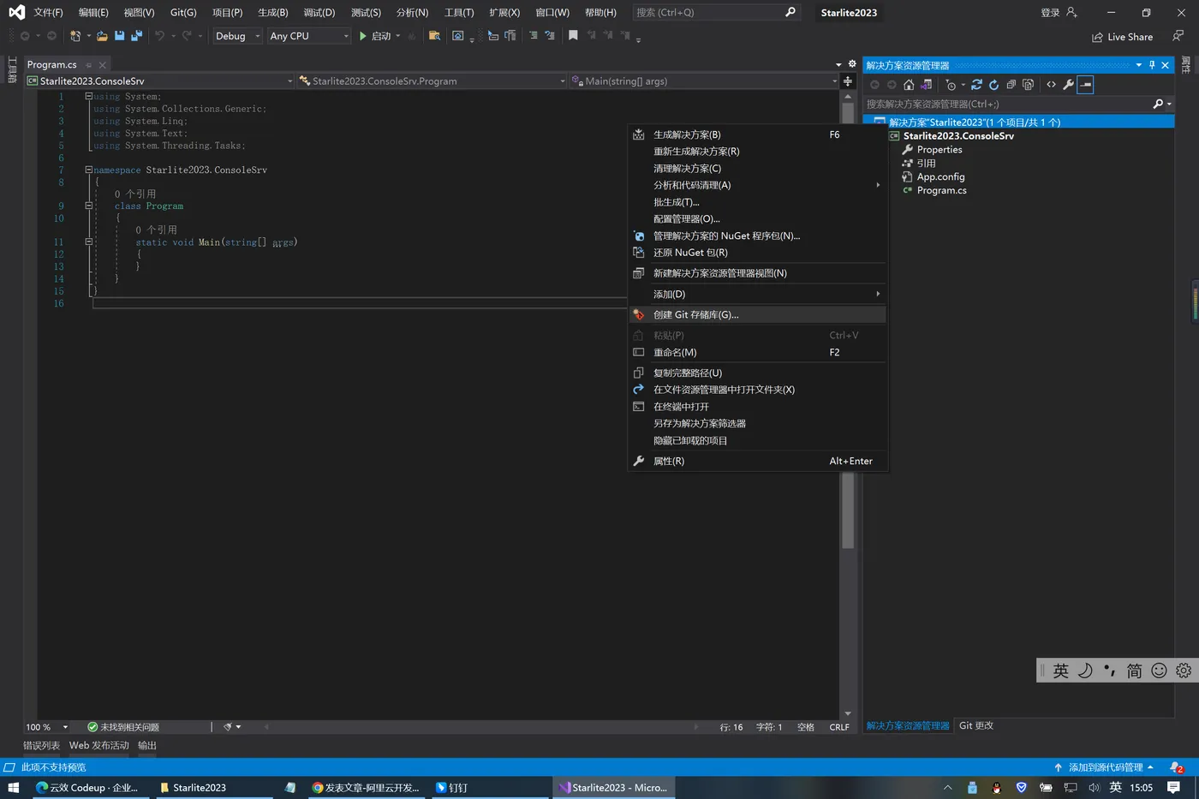
Task: Expand Starlite2023.ConsoleSrv project combo box
Action: 159,81
